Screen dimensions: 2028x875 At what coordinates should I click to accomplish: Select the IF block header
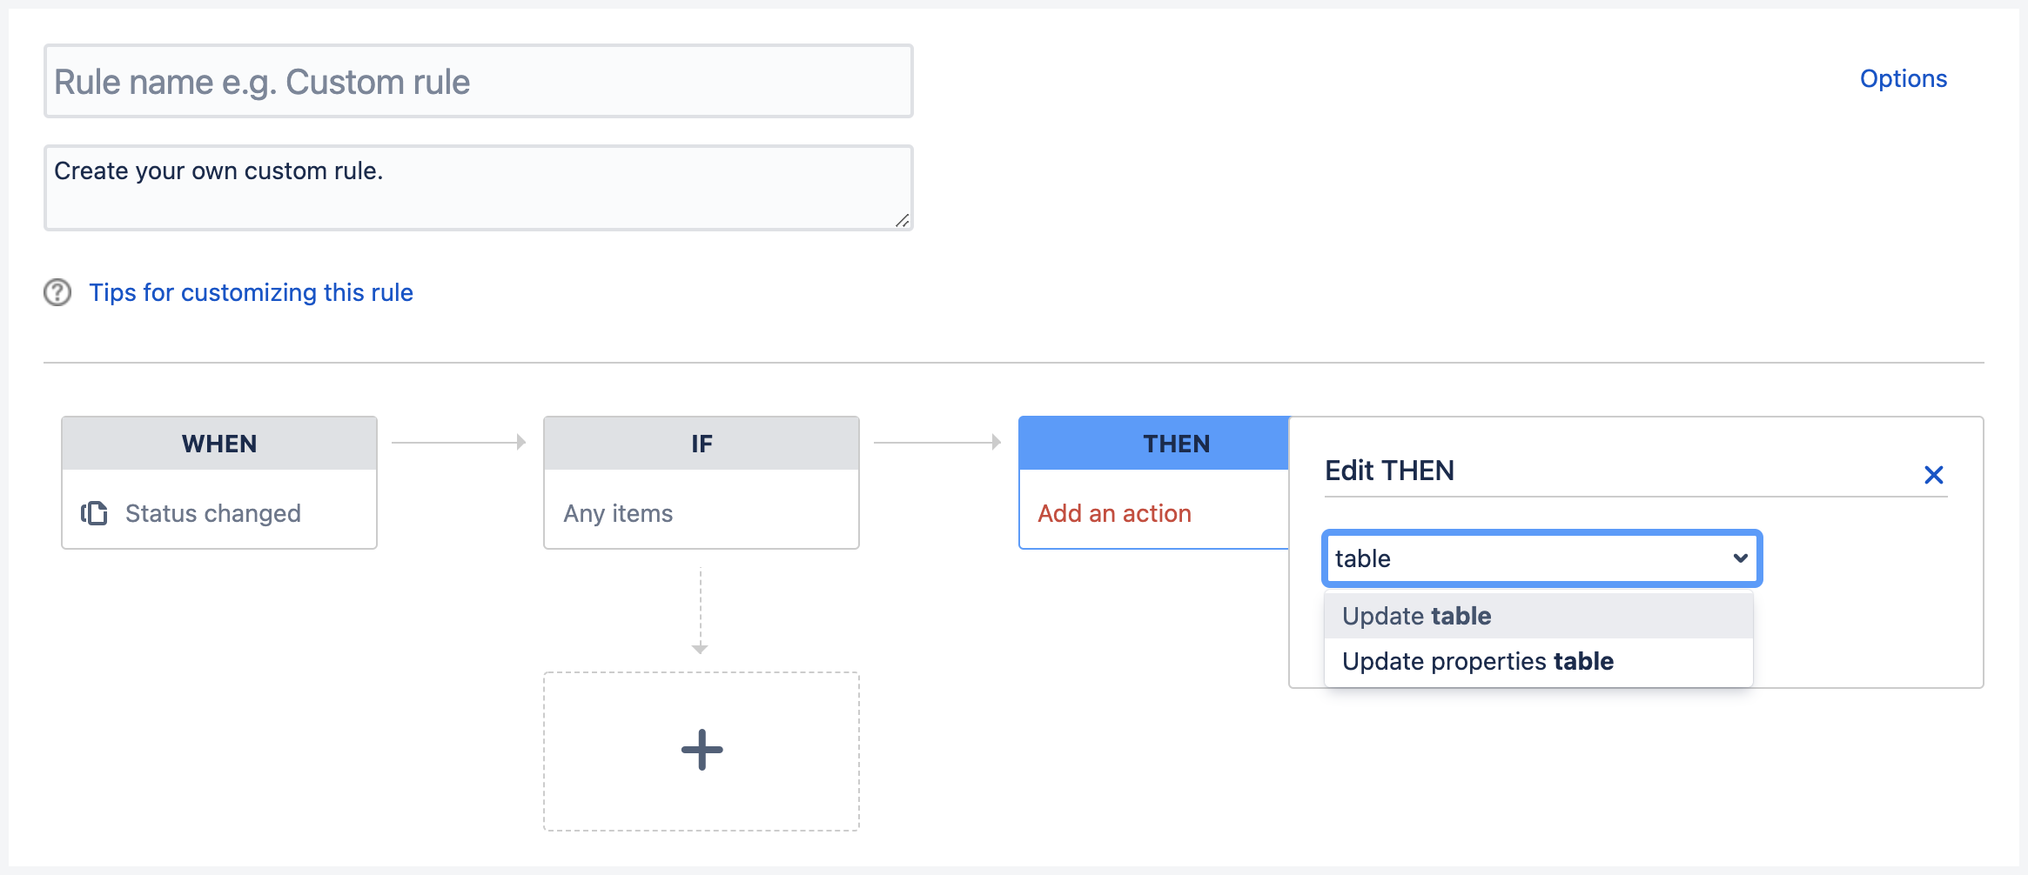pos(702,444)
